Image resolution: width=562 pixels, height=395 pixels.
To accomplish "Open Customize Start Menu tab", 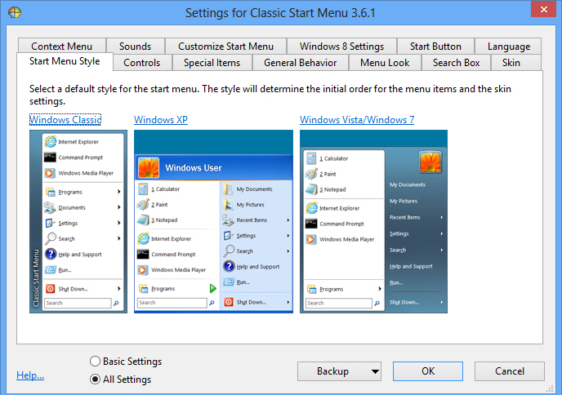I will [x=225, y=47].
